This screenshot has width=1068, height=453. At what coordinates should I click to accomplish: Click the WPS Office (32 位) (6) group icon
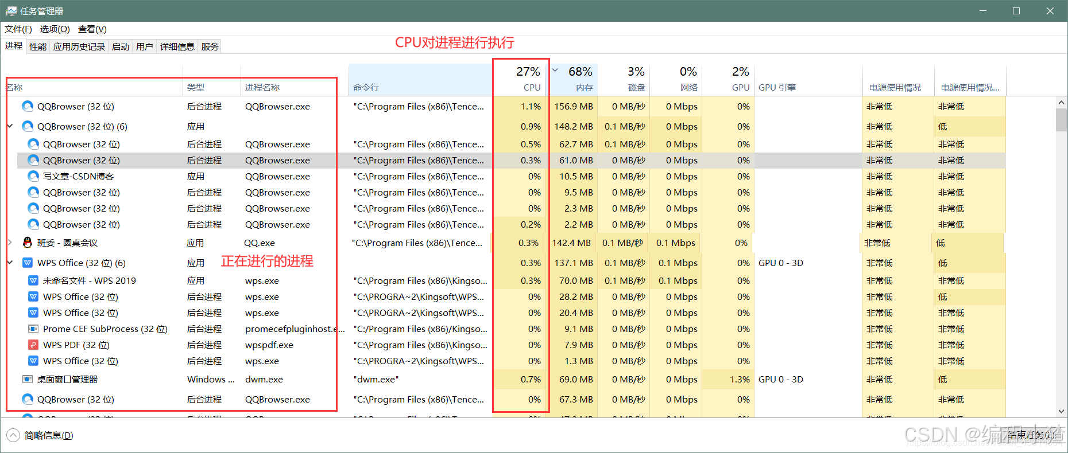[x=27, y=263]
